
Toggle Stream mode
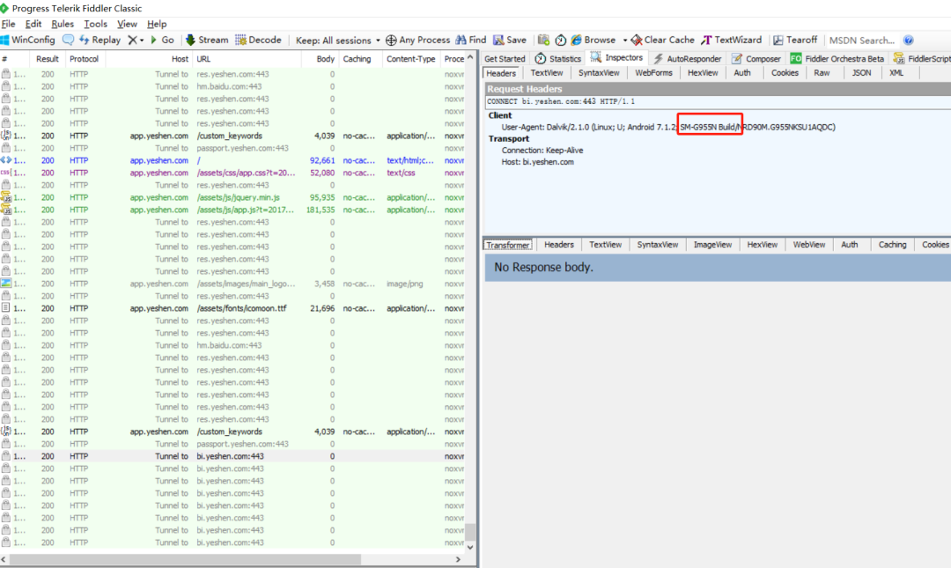click(x=207, y=40)
